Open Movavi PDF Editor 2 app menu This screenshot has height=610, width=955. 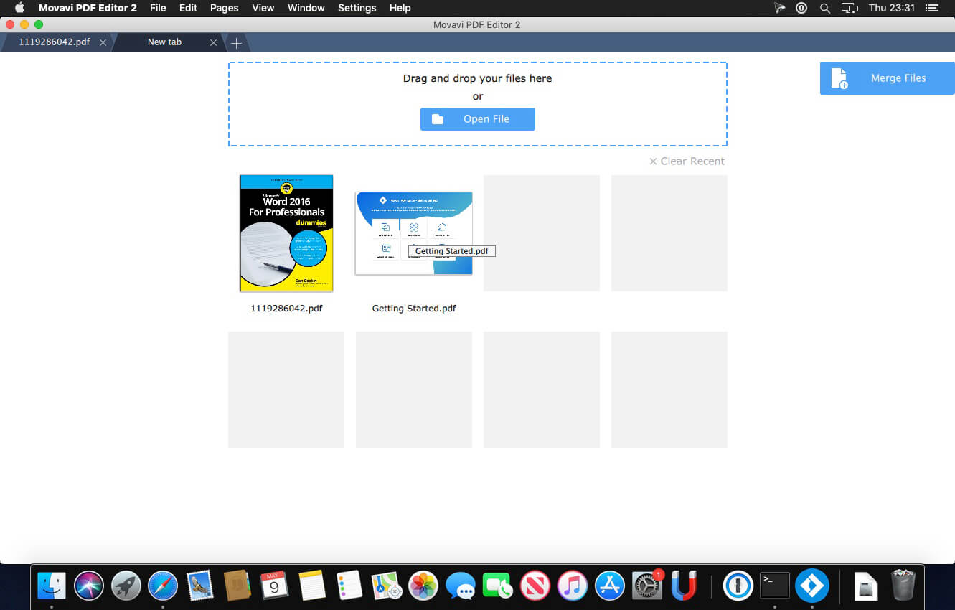(x=88, y=8)
